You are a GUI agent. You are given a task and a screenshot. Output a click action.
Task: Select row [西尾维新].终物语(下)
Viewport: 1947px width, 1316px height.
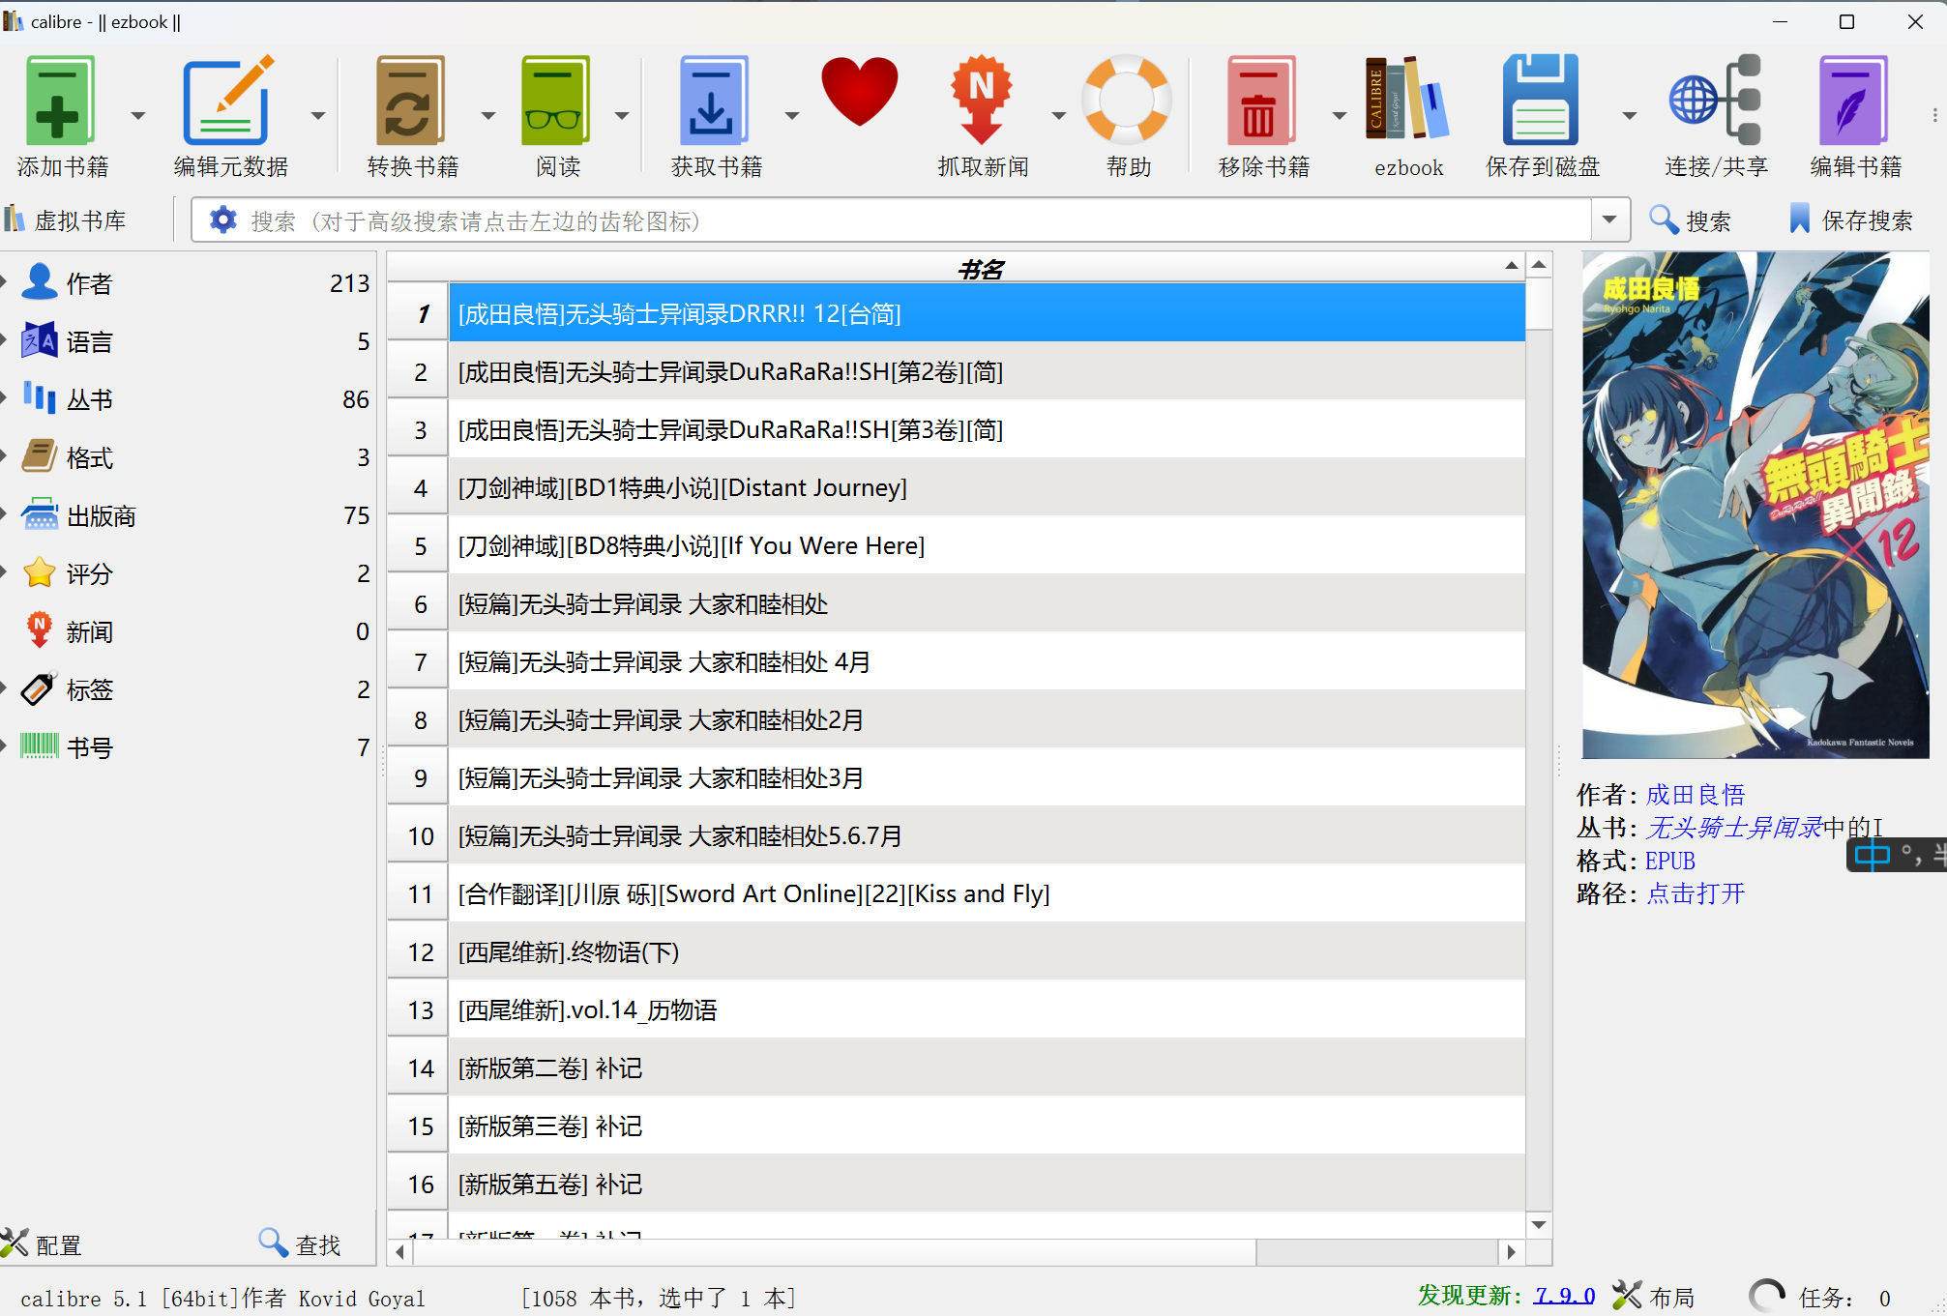987,951
